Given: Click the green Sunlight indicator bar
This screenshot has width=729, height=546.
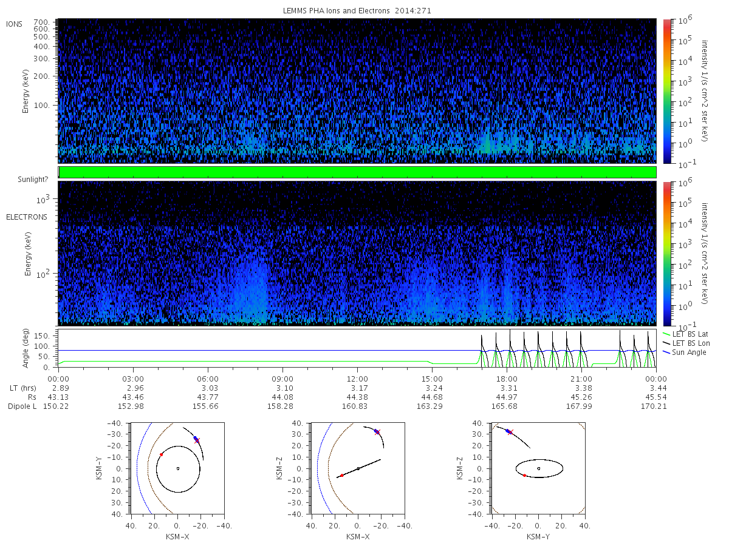Looking at the screenshot, I should point(357,172).
